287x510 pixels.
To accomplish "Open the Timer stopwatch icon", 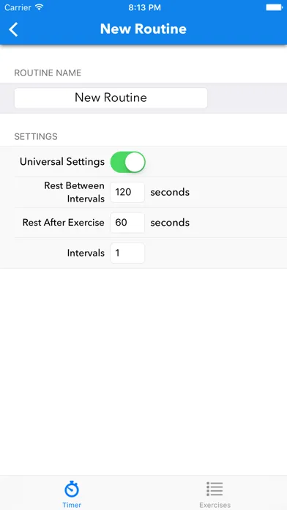I will click(x=72, y=489).
